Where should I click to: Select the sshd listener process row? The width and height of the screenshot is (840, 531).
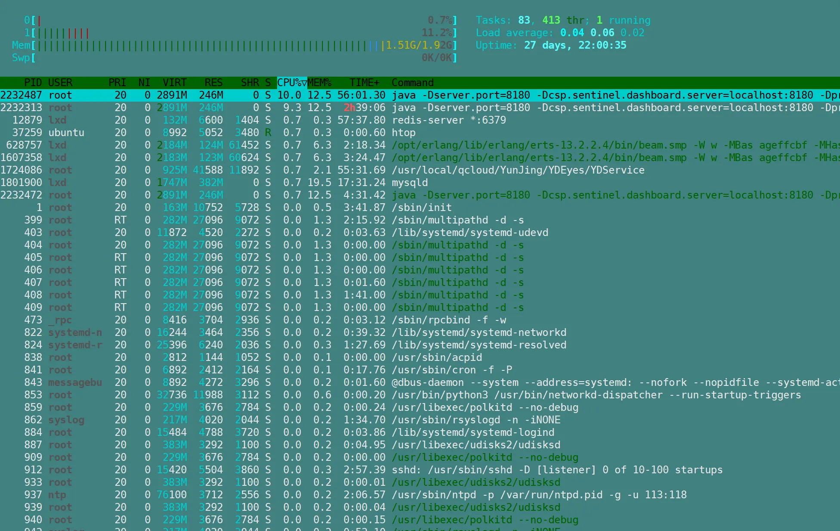[557, 470]
